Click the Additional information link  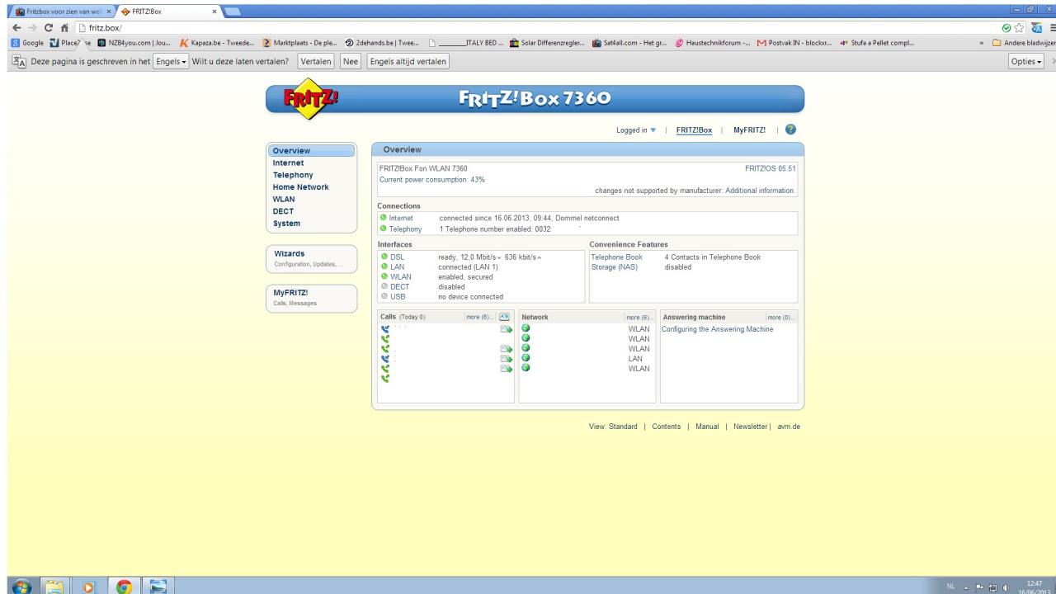point(760,191)
